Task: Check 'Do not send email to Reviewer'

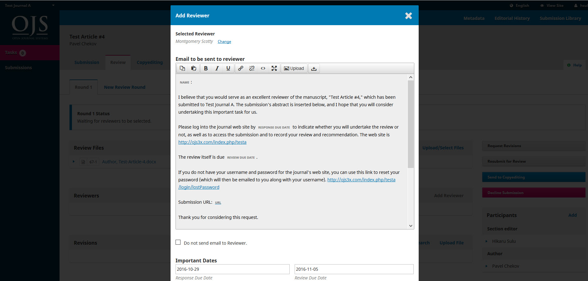Action: click(178, 242)
